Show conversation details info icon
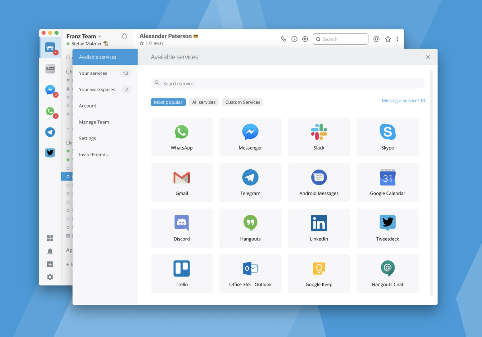The image size is (482, 337). 294,39
